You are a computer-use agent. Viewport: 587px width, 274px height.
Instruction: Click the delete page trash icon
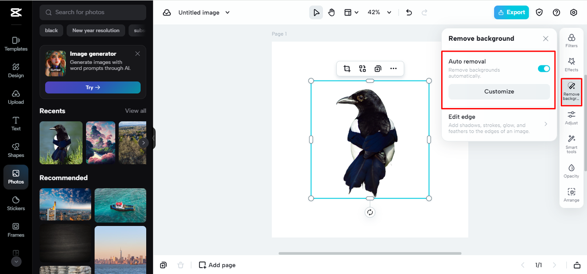click(181, 265)
